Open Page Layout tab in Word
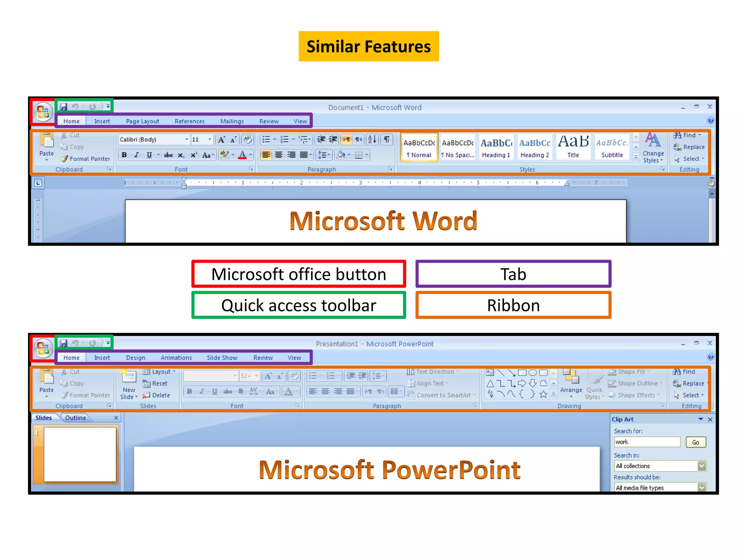Screen dimensions: 747x560 (143, 121)
